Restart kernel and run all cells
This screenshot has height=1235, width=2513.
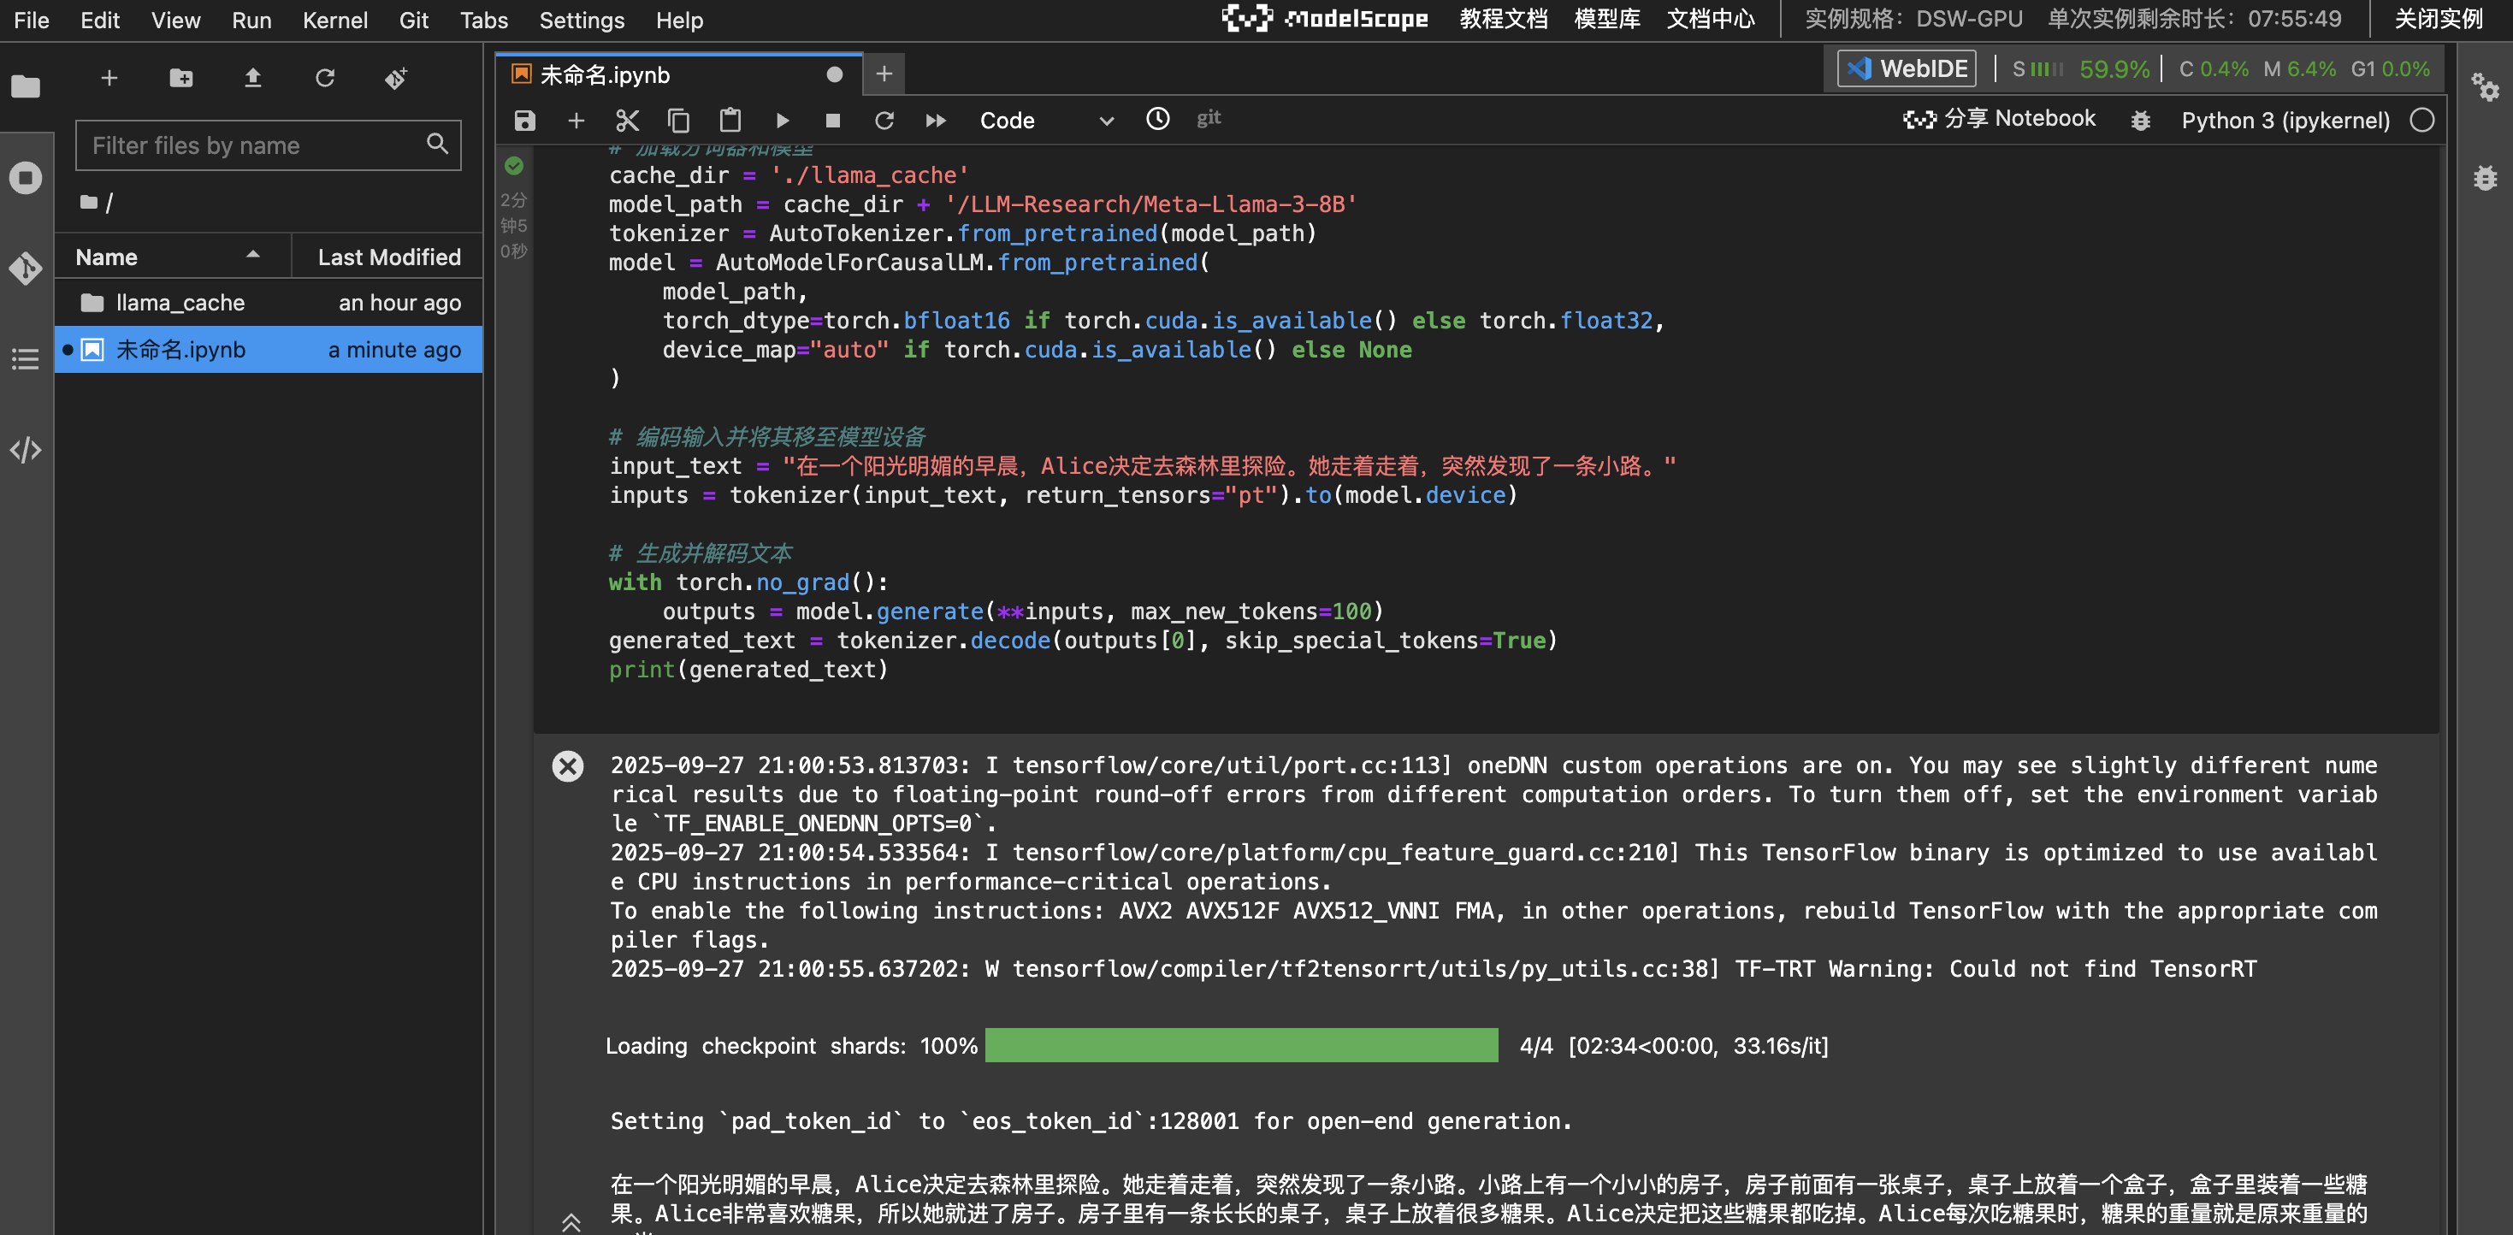(x=936, y=120)
